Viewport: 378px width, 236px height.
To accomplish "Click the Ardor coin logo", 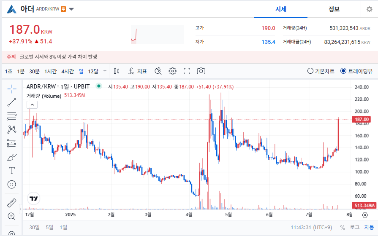I will (11, 9).
